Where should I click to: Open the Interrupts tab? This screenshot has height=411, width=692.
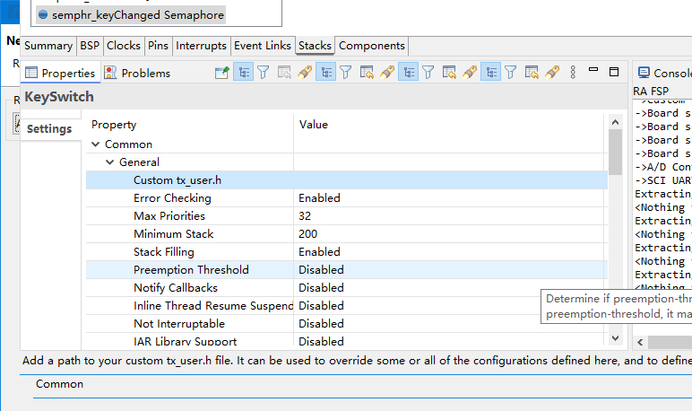pos(201,46)
